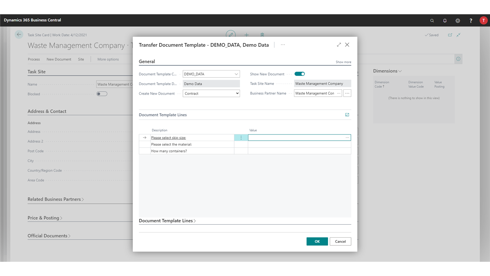Open Document Template Code dropdown DEMO_DATA
Viewport: 490px width, 276px height.
pos(236,74)
